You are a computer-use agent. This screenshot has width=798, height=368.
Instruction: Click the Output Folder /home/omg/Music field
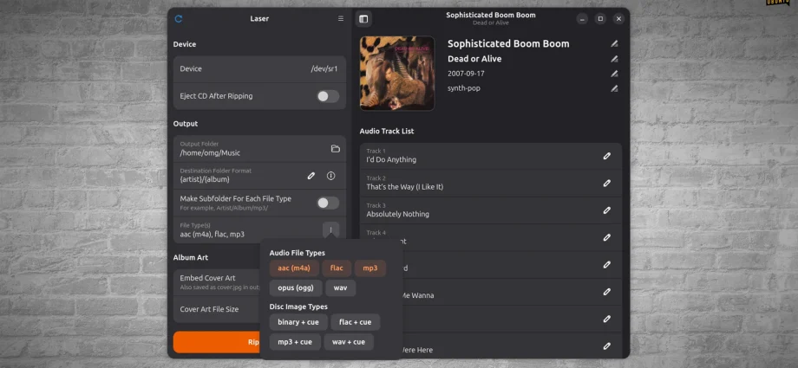tap(259, 148)
